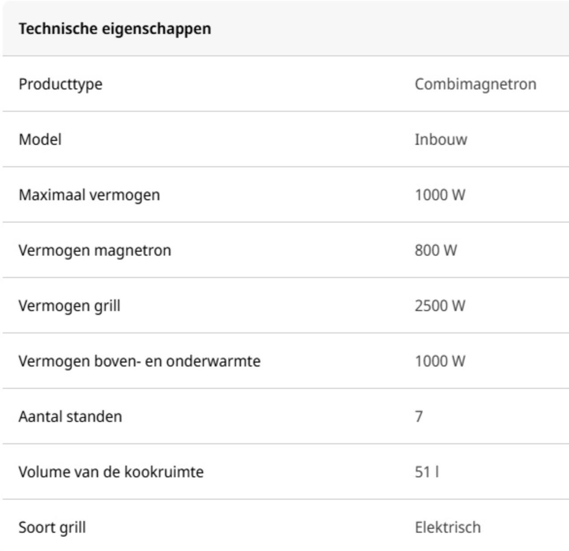Screen dimensions: 569x551
Task: Click the 'Vermogen grill' label
Action: click(69, 306)
